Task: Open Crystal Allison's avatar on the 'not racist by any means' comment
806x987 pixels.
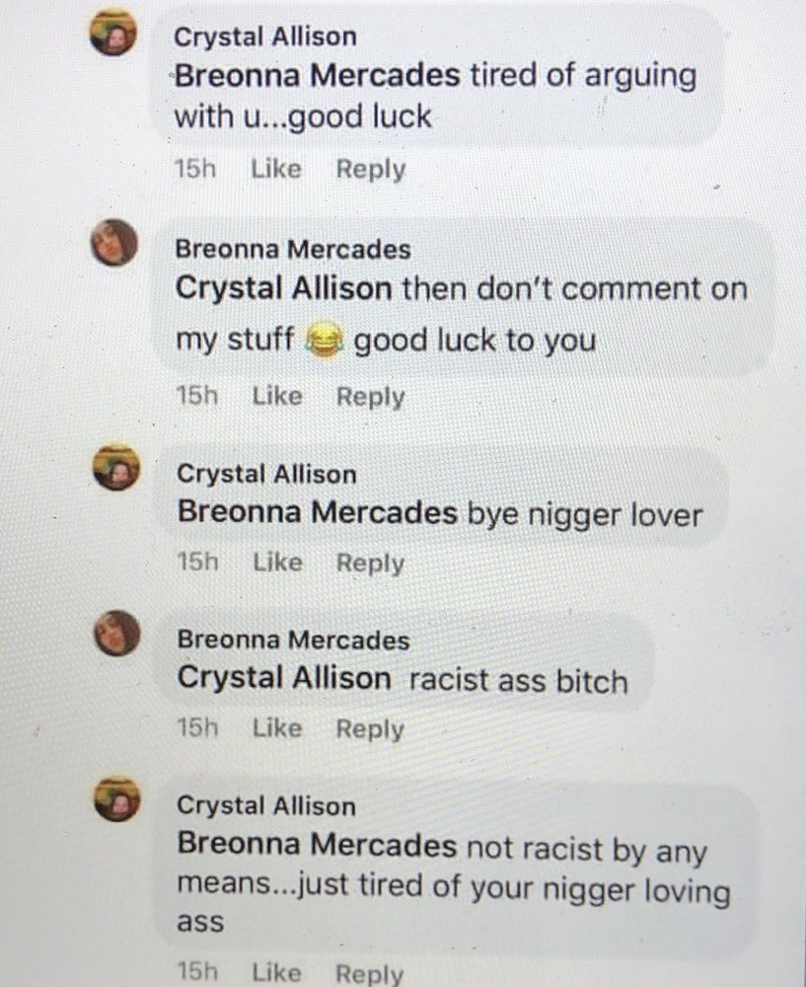Action: click(117, 799)
